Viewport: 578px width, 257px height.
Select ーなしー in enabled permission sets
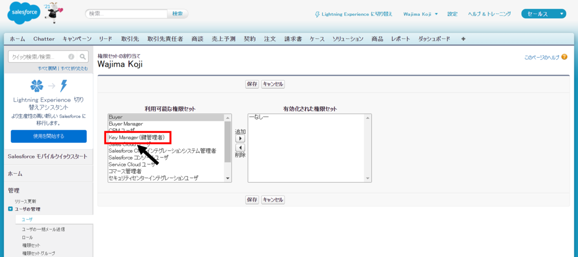[x=306, y=117]
